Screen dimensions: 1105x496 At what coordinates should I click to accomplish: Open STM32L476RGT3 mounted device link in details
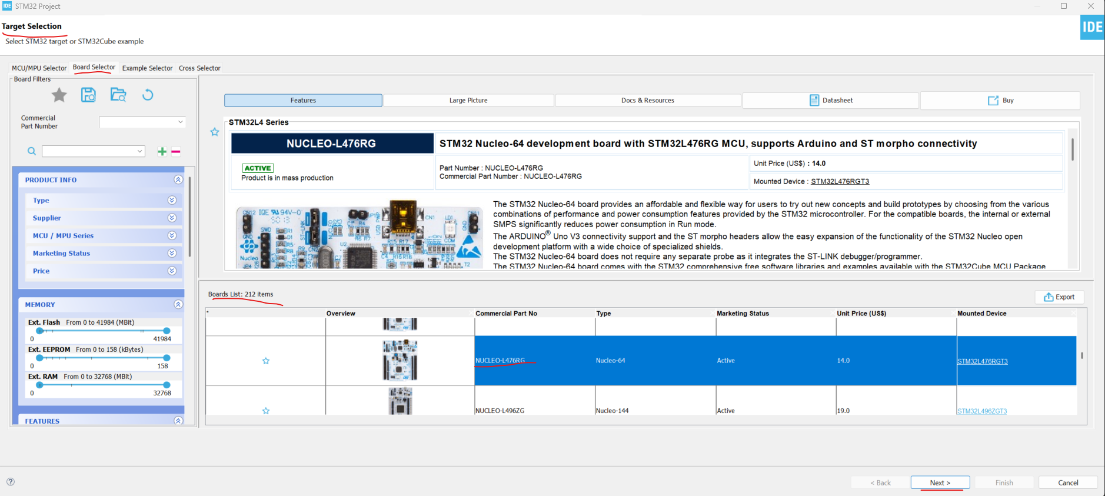840,181
